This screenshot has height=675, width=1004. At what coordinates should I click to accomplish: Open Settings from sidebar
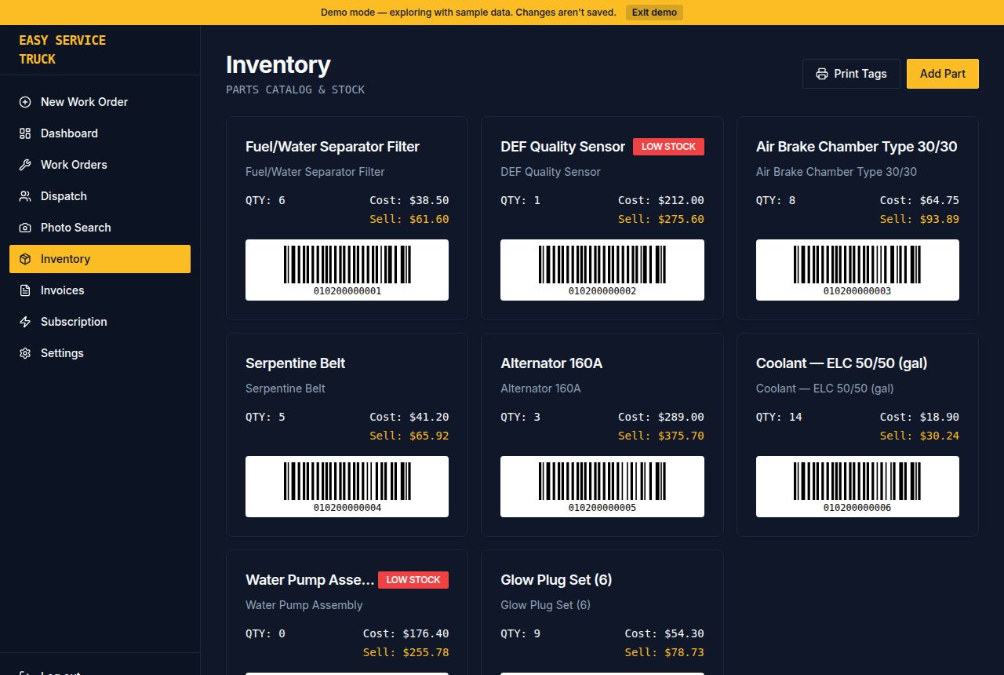click(100, 353)
